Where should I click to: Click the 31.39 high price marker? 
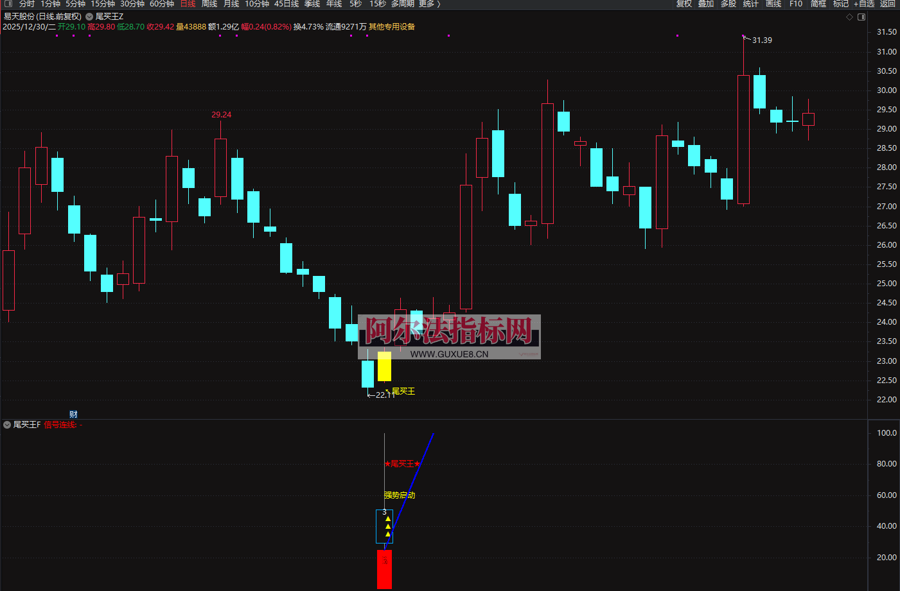point(761,40)
